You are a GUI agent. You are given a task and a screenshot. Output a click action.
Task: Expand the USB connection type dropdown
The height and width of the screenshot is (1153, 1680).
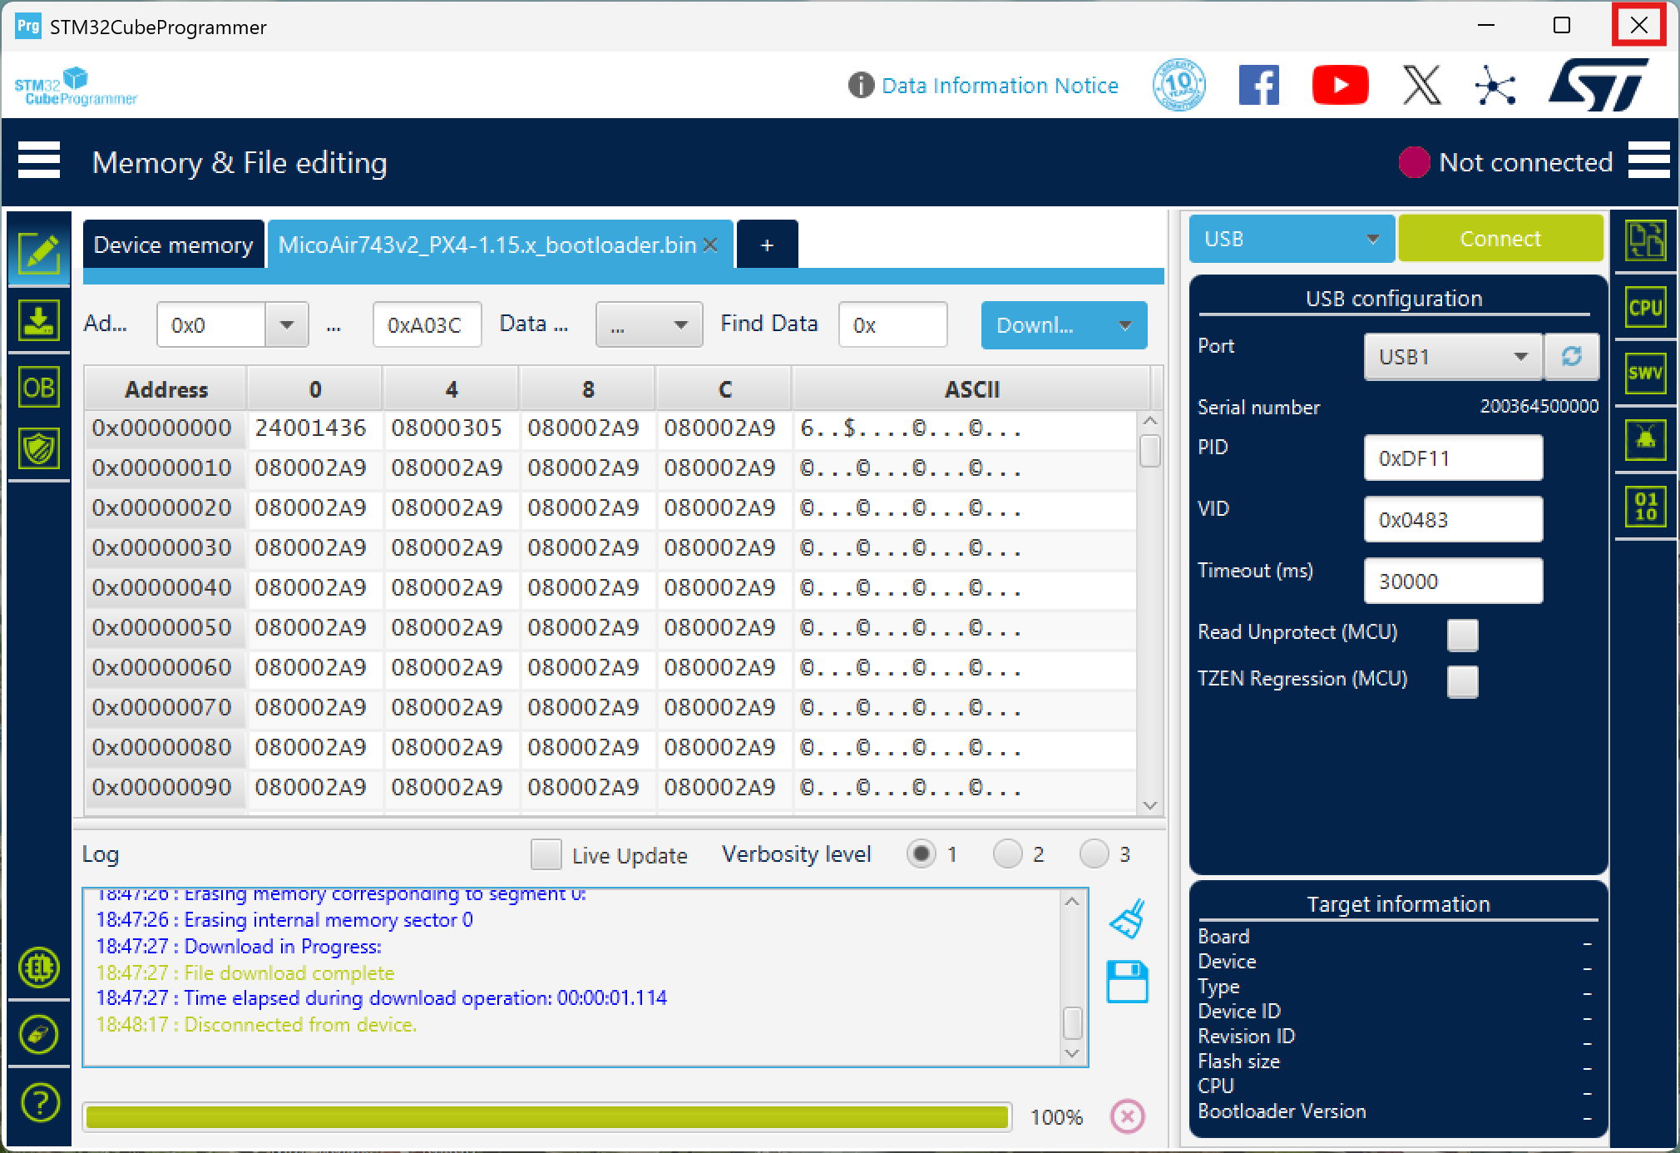click(1291, 239)
